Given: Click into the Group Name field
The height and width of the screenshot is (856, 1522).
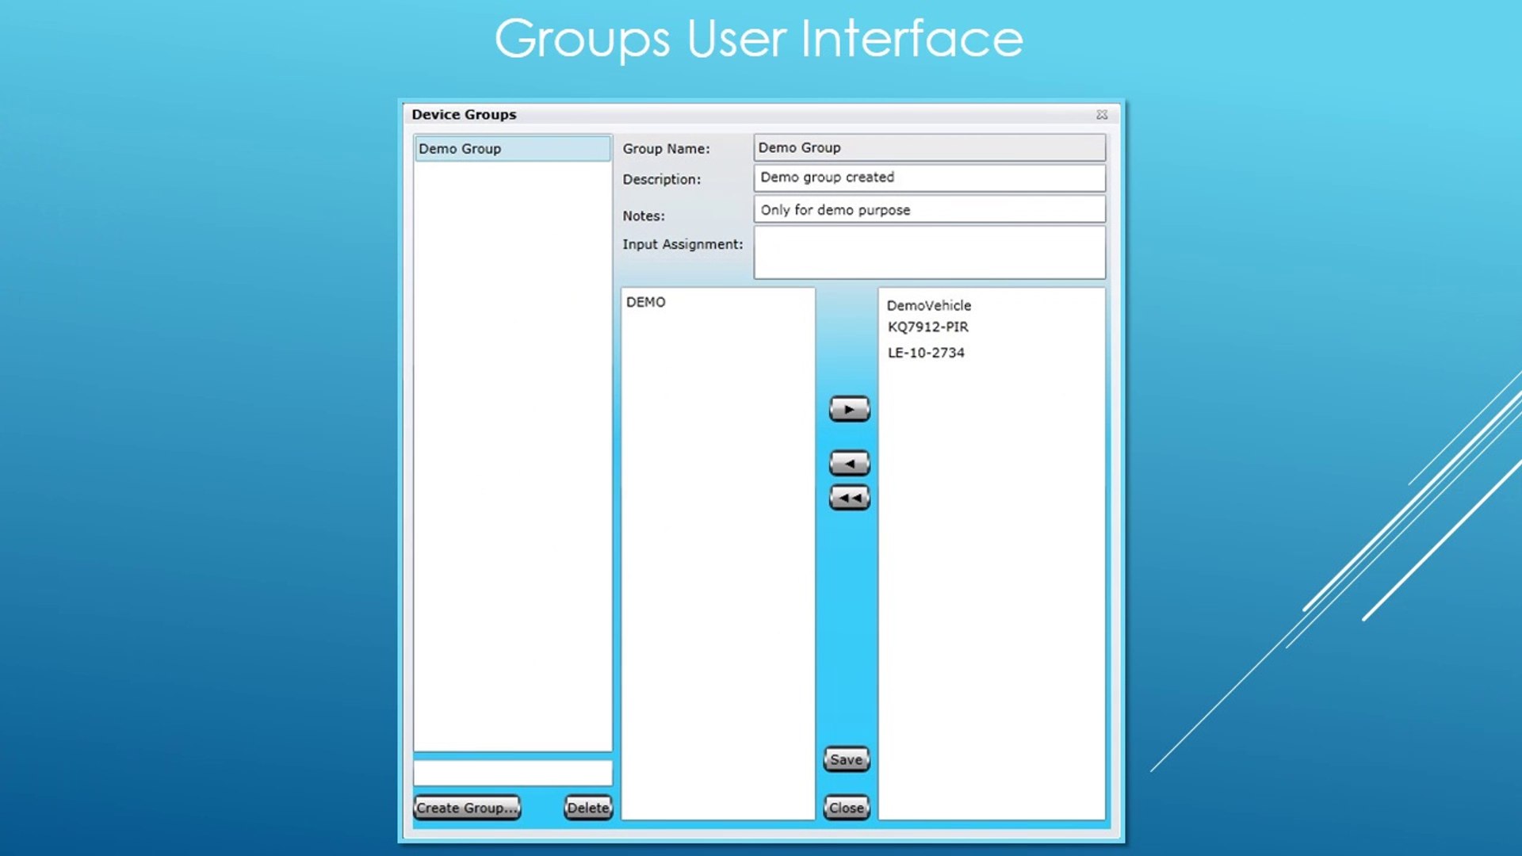Looking at the screenshot, I should pyautogui.click(x=929, y=147).
